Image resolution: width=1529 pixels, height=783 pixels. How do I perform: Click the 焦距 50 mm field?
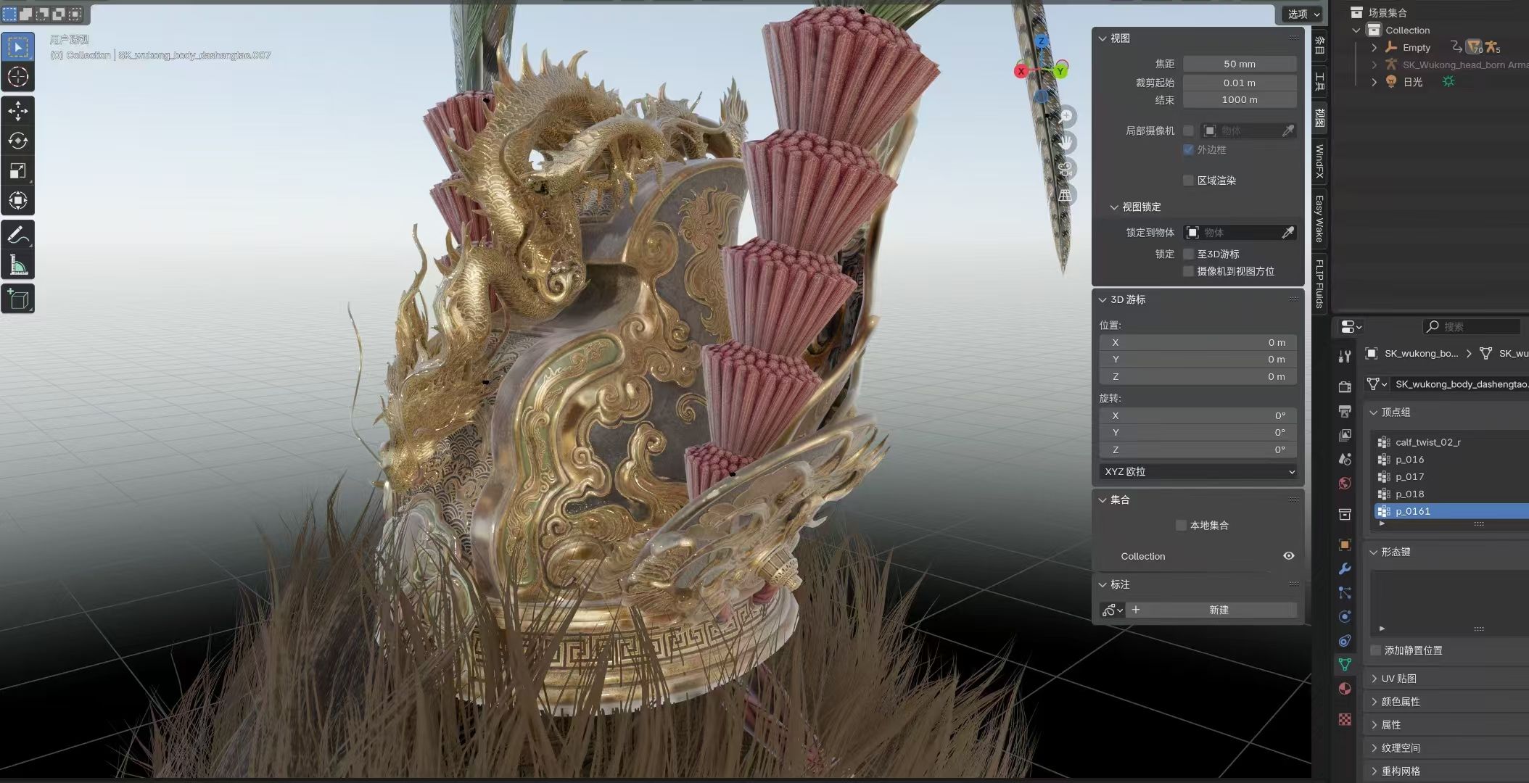tap(1240, 64)
